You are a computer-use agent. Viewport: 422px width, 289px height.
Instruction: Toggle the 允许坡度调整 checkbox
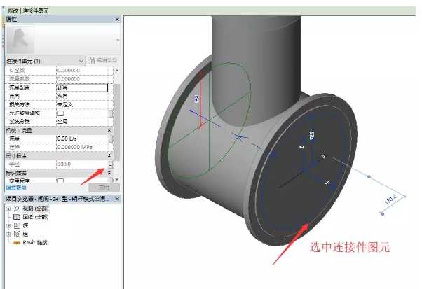pos(60,113)
